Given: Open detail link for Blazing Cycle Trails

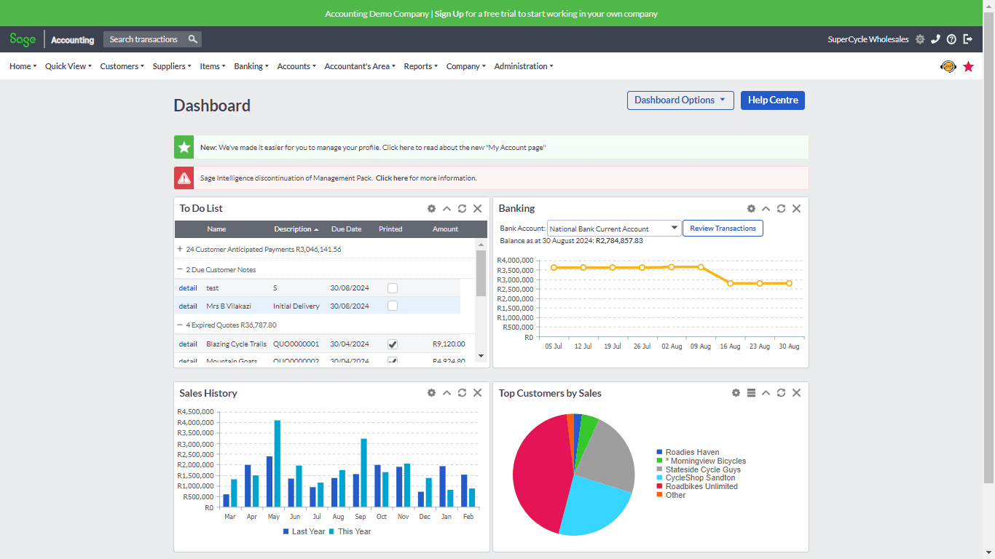Looking at the screenshot, I should [x=188, y=344].
